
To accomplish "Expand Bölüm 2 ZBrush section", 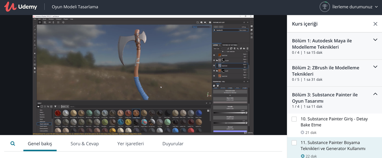I will click(x=375, y=67).
